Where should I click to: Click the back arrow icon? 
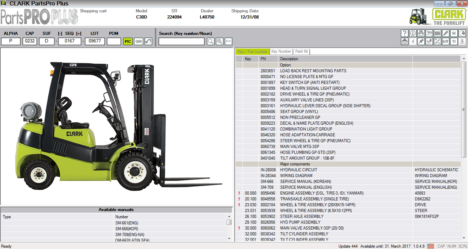[413, 42]
